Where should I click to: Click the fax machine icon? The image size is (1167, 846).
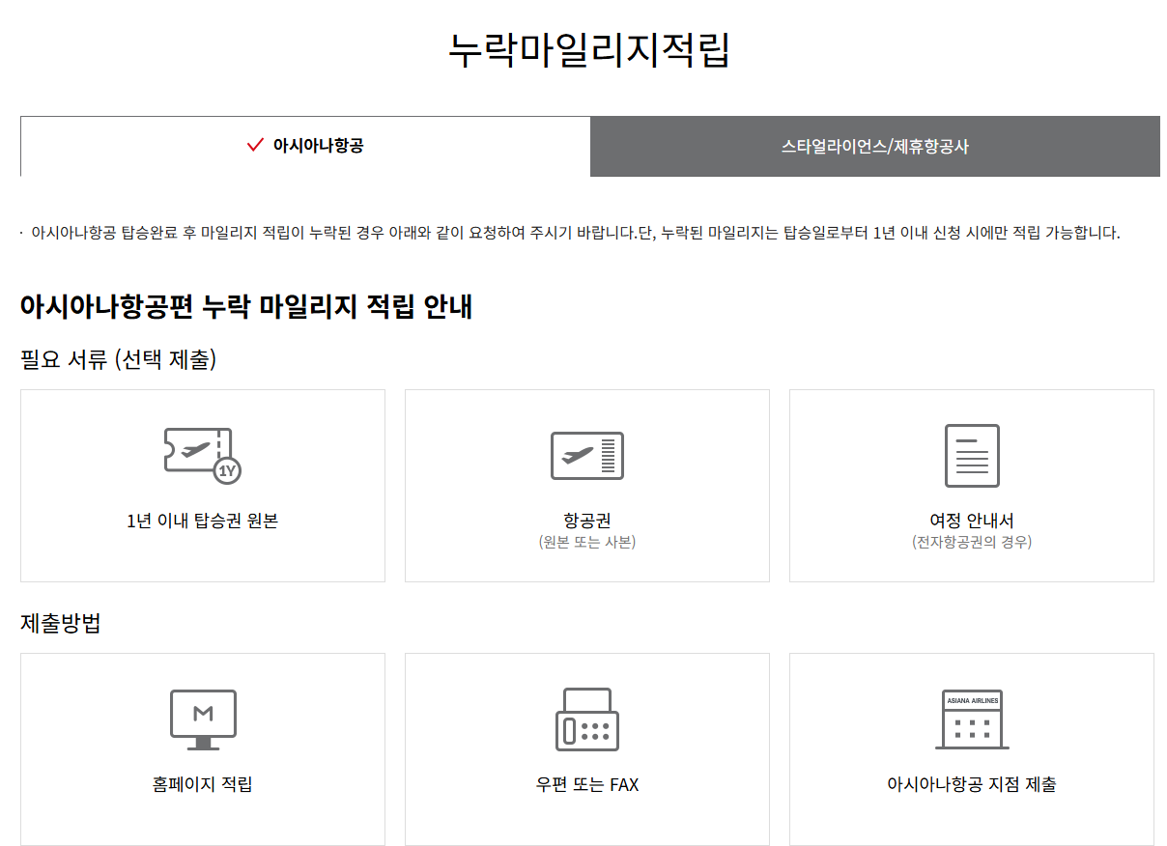click(587, 719)
